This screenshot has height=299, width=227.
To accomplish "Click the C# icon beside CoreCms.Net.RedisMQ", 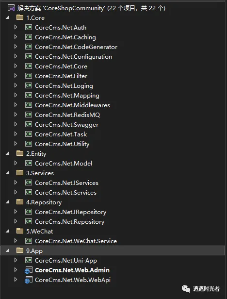I will coord(29,115).
